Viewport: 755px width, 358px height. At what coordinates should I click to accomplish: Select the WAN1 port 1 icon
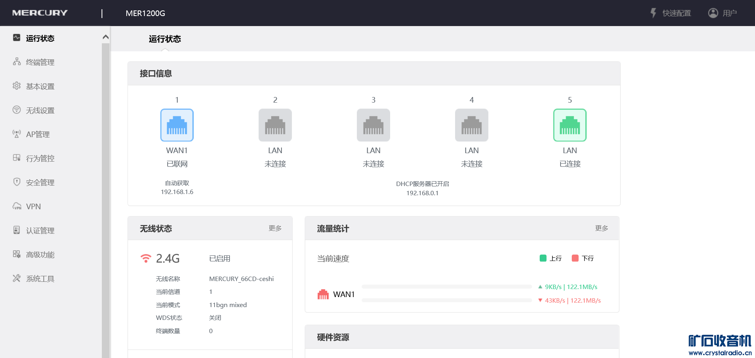(x=177, y=125)
